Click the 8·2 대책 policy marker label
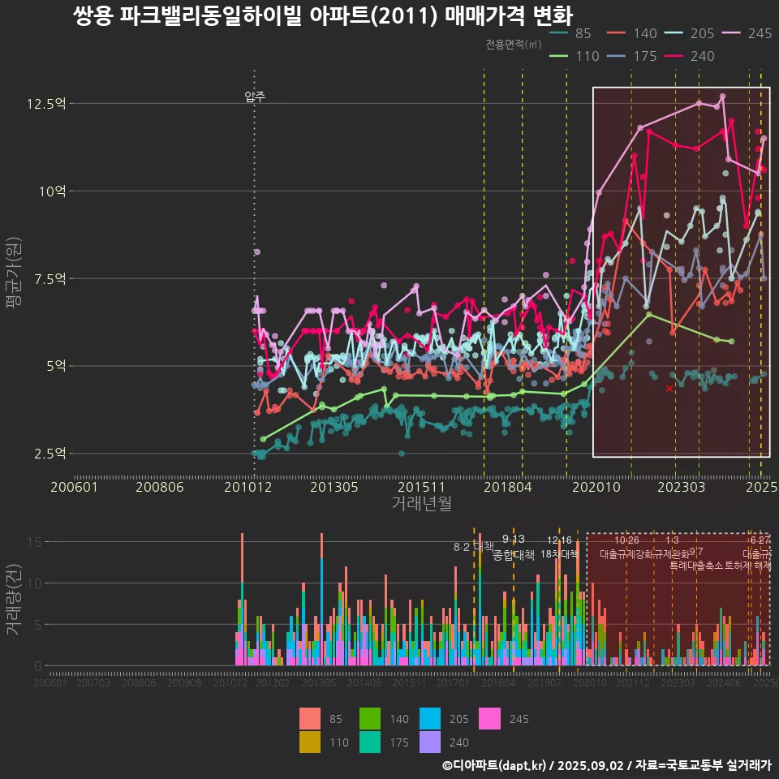This screenshot has height=779, width=779. tap(474, 547)
